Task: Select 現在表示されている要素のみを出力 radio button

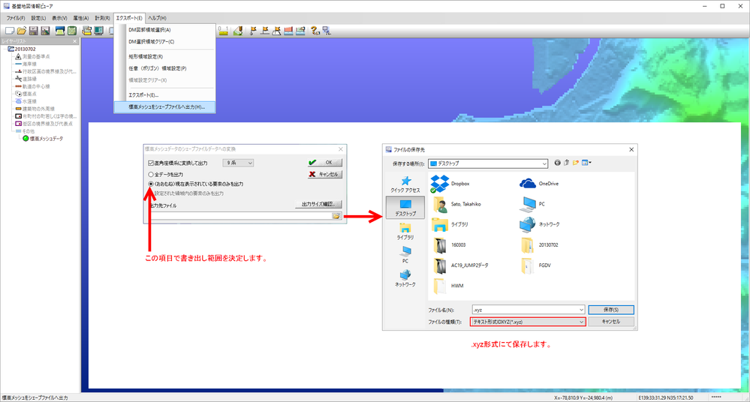Action: coord(151,184)
